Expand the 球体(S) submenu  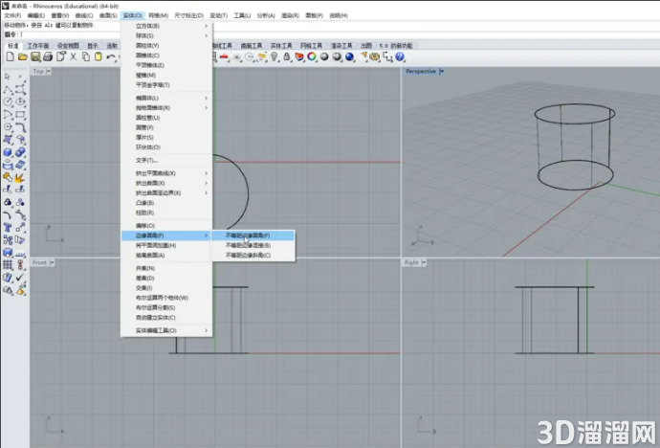pos(166,35)
